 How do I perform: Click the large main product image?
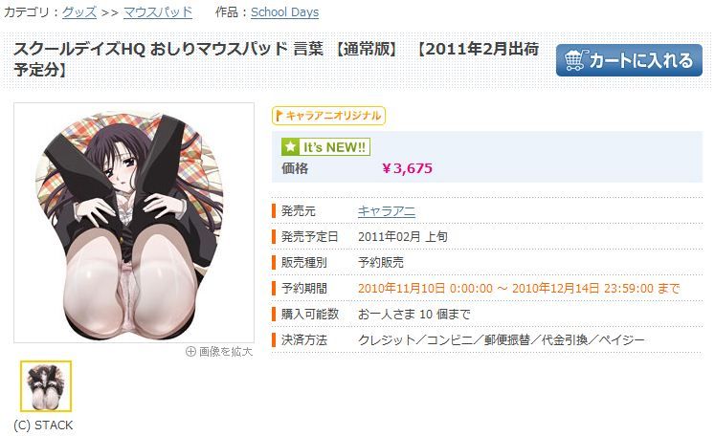point(134,223)
